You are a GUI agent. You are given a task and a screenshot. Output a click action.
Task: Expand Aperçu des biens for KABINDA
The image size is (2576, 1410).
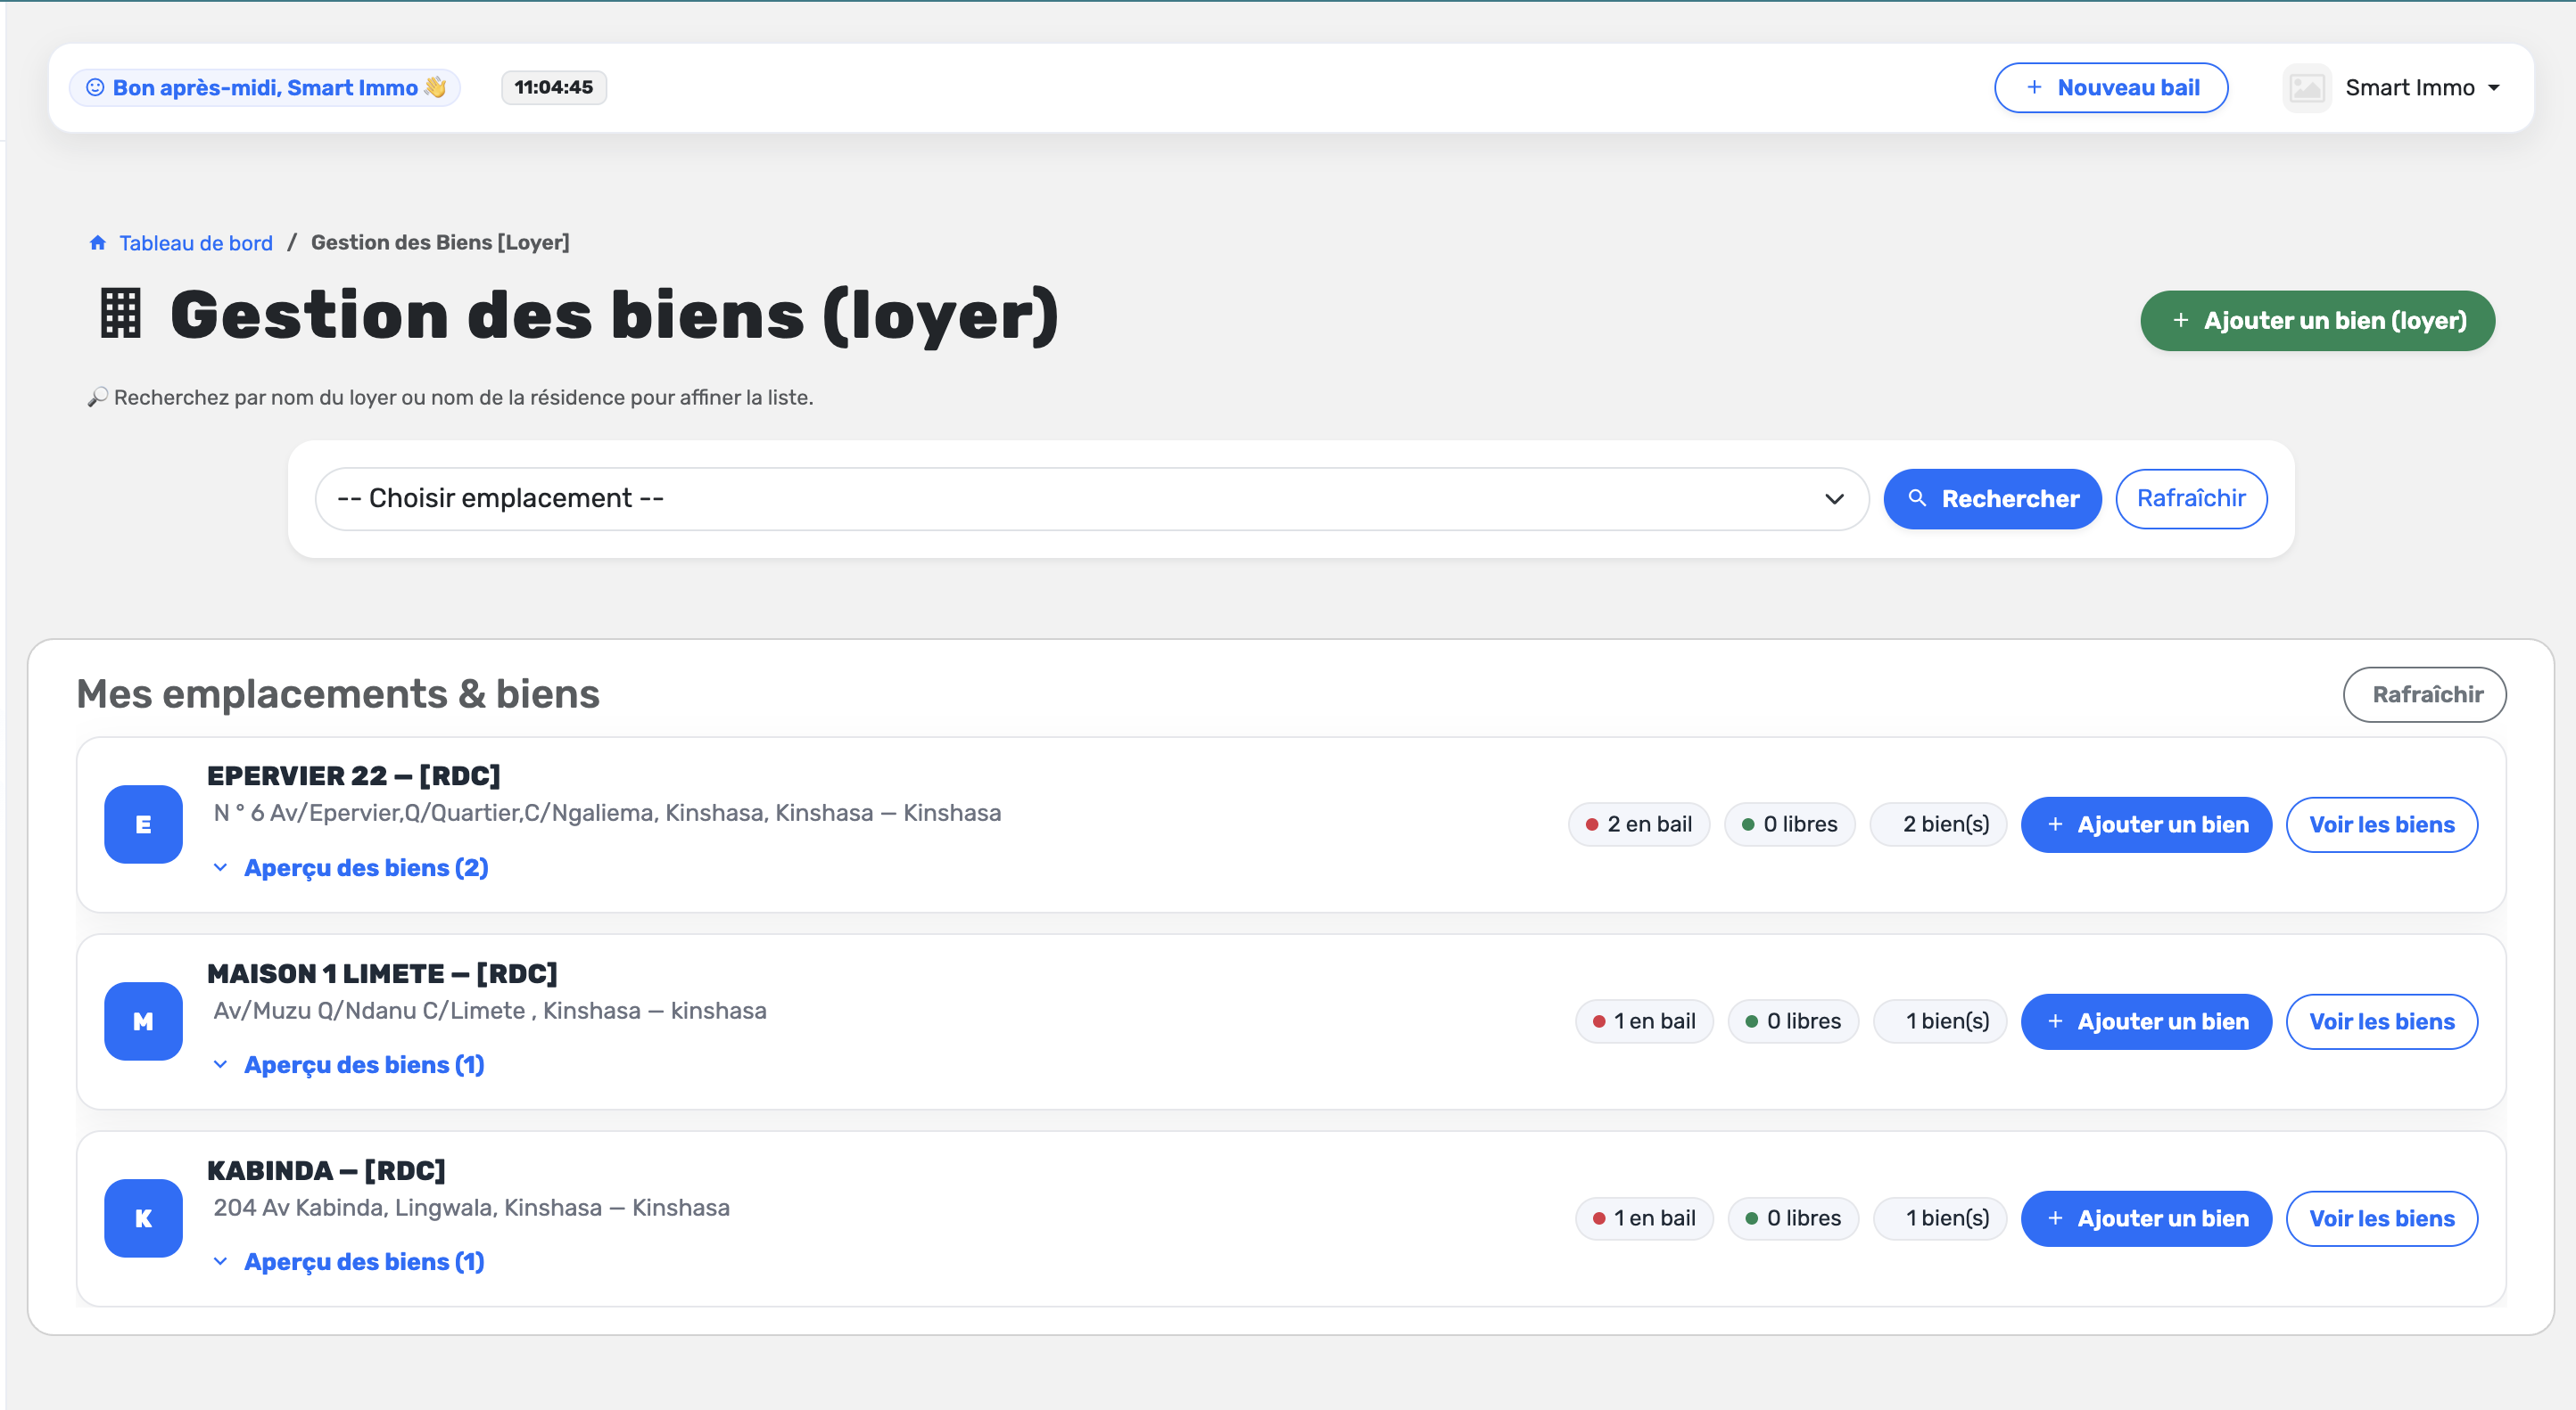point(350,1261)
